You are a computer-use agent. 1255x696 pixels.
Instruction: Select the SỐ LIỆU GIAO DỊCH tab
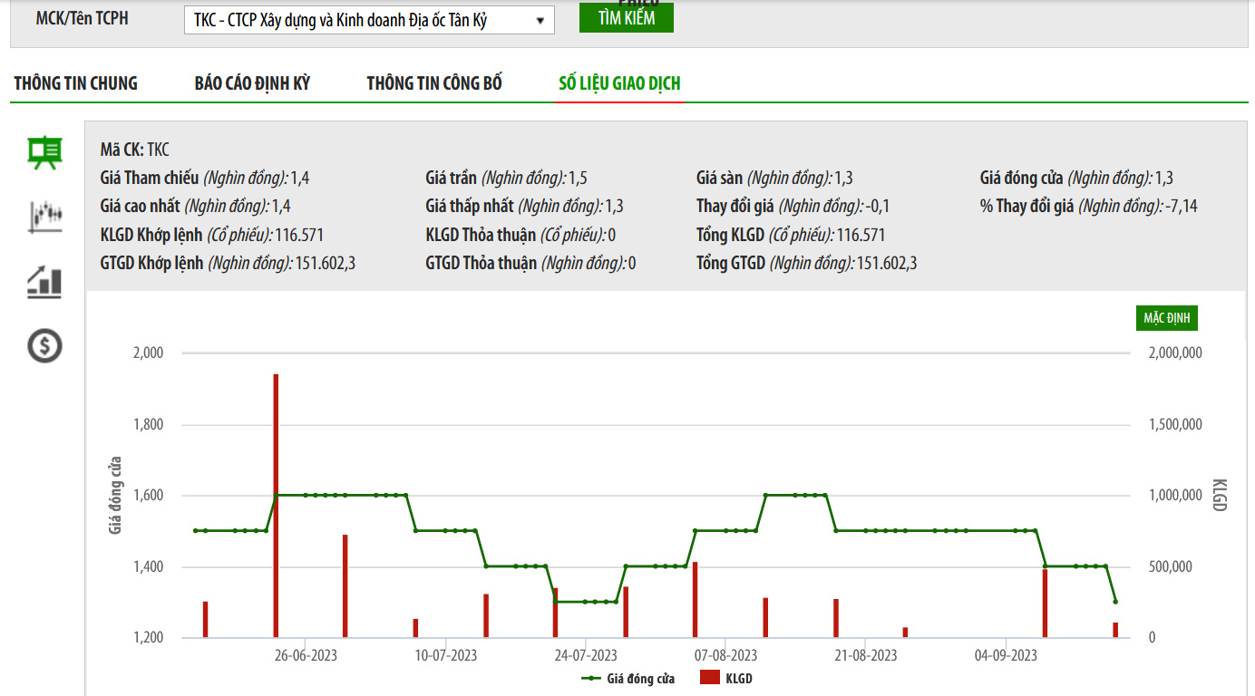pos(619,83)
